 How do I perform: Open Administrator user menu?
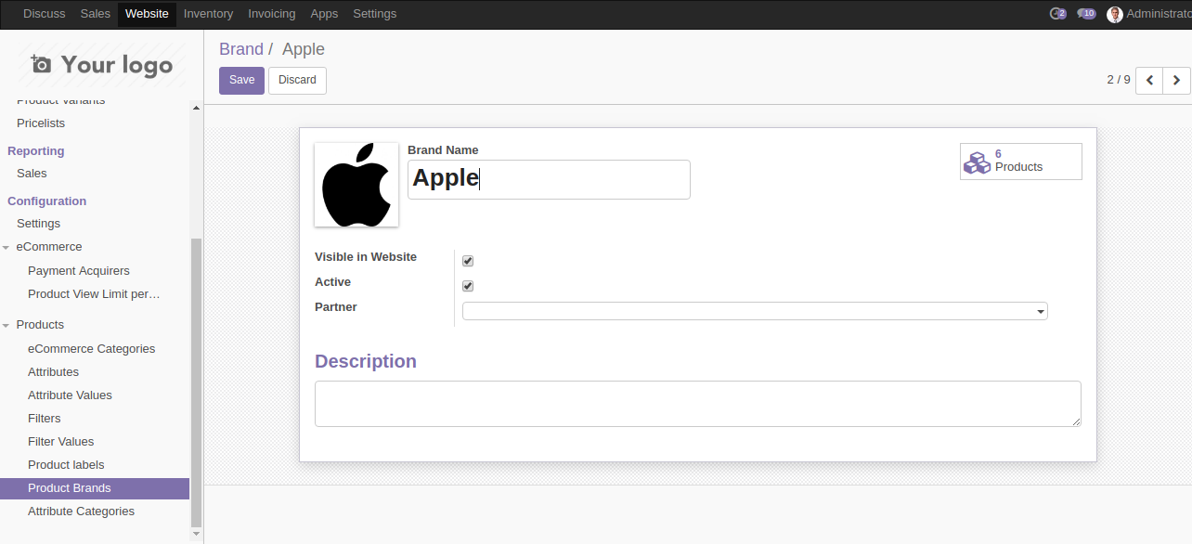tap(1149, 14)
